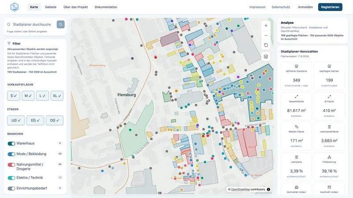353x198 pixels.
Task: Click the Zentralität index icon
Action: coord(296,187)
